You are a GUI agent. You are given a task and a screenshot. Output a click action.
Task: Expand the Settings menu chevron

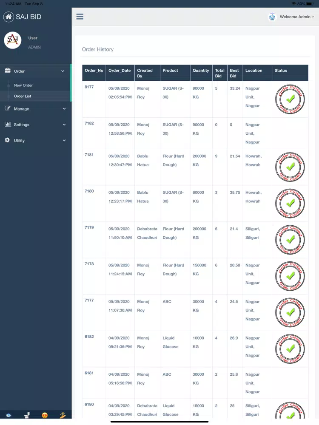(64, 125)
